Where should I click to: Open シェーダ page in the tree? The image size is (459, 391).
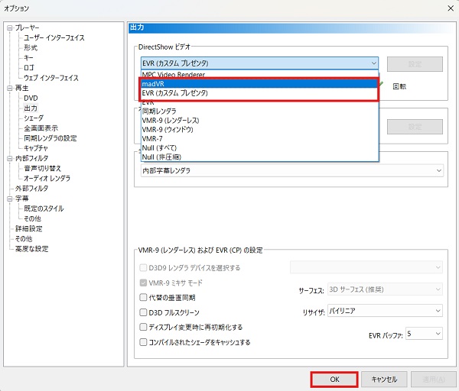[x=34, y=118]
